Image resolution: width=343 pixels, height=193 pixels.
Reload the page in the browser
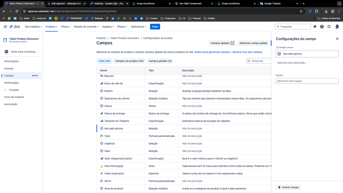16,11
